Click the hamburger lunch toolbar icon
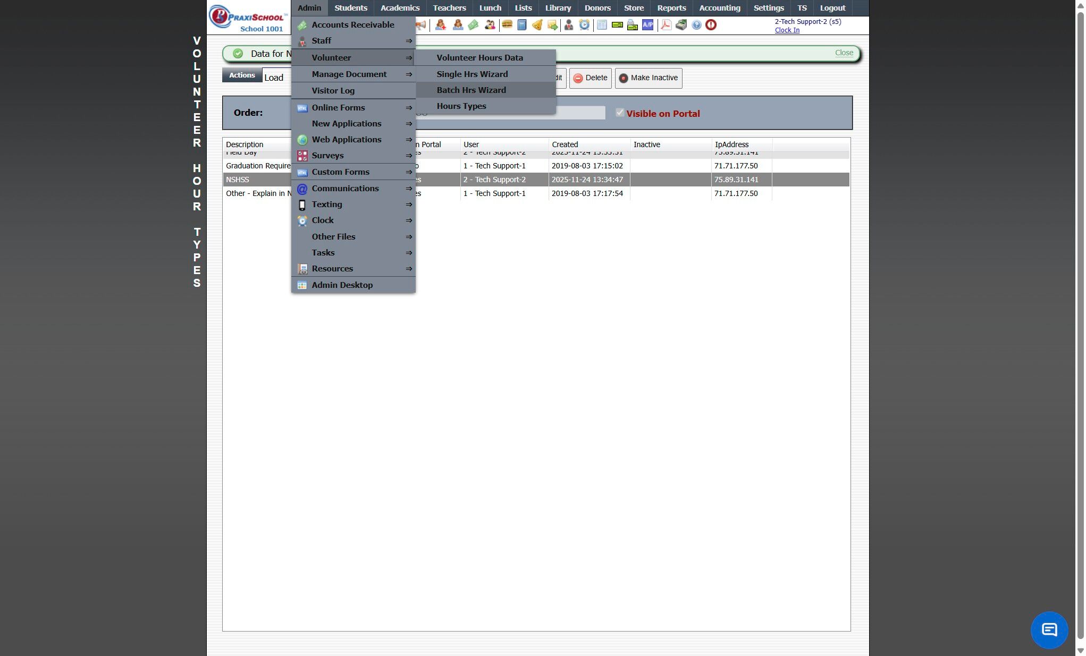The width and height of the screenshot is (1086, 656). pyautogui.click(x=507, y=24)
